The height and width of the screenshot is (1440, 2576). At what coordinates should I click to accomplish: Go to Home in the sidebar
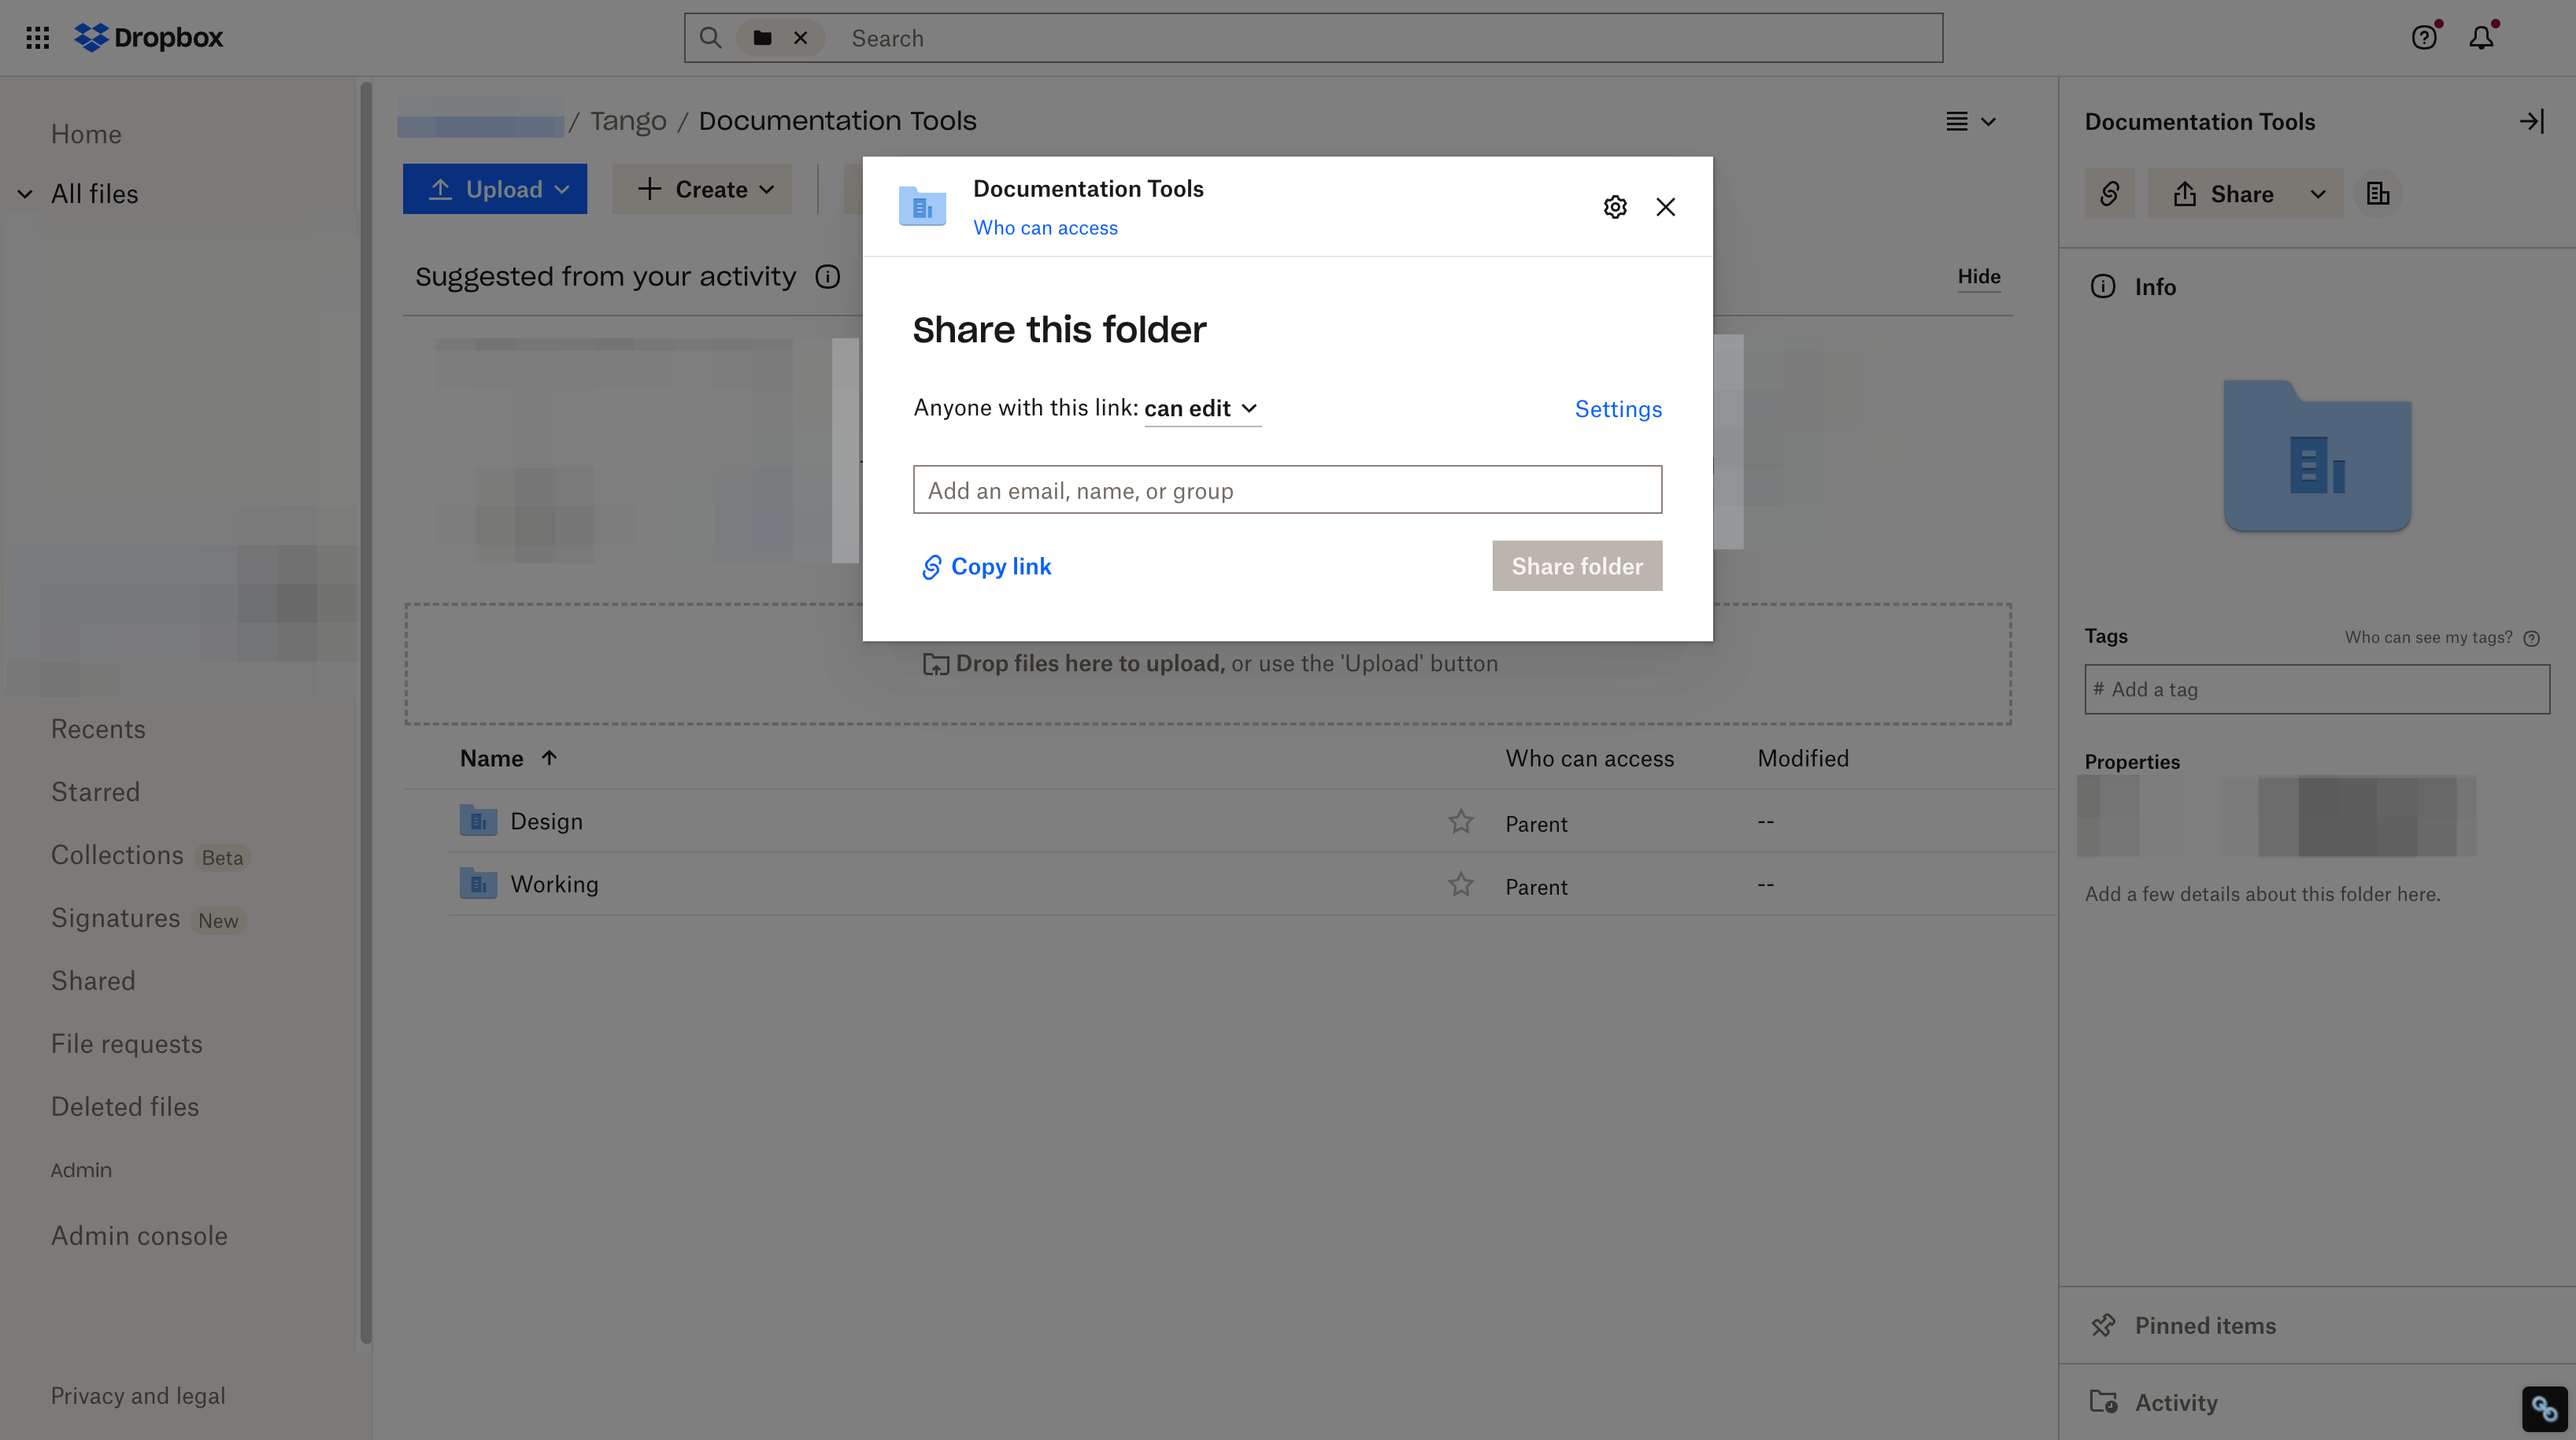coord(86,134)
